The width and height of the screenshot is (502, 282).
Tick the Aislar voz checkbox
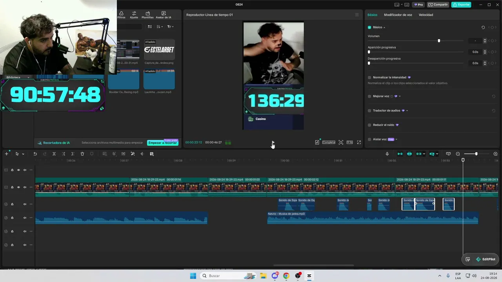click(369, 139)
